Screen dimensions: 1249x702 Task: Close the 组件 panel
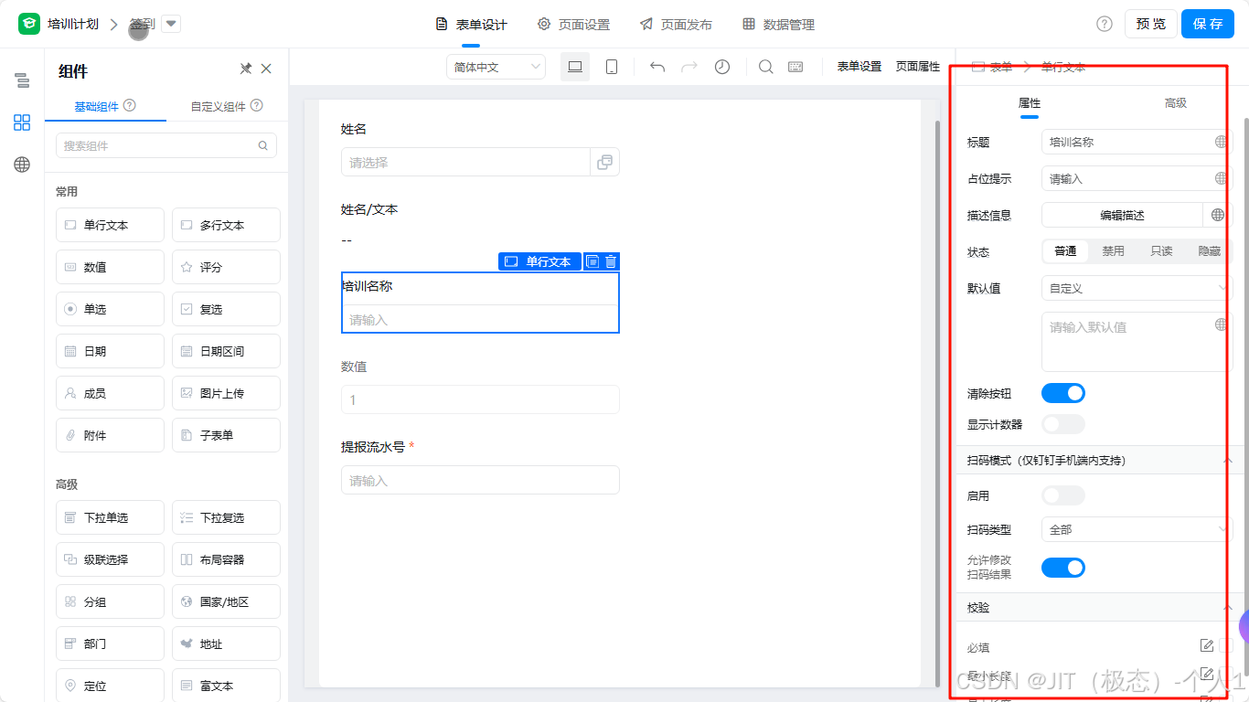266,69
